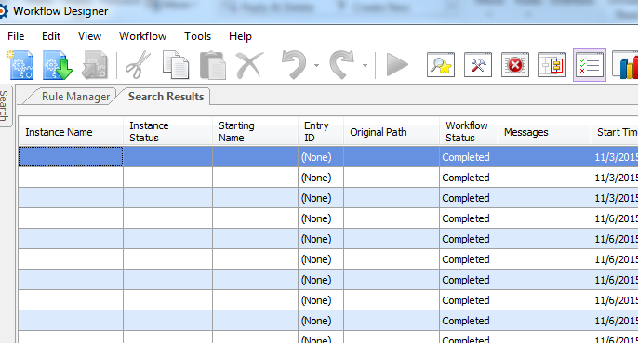Open the Workflow menu
The width and height of the screenshot is (638, 343).
pos(143,36)
